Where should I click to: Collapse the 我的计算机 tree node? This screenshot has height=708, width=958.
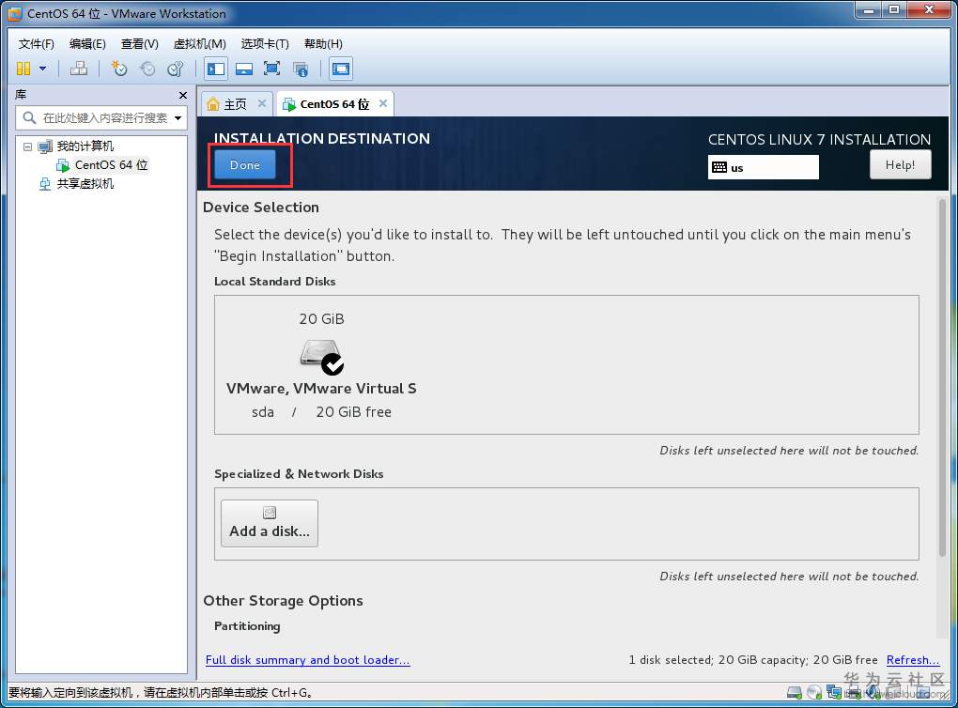coord(27,146)
